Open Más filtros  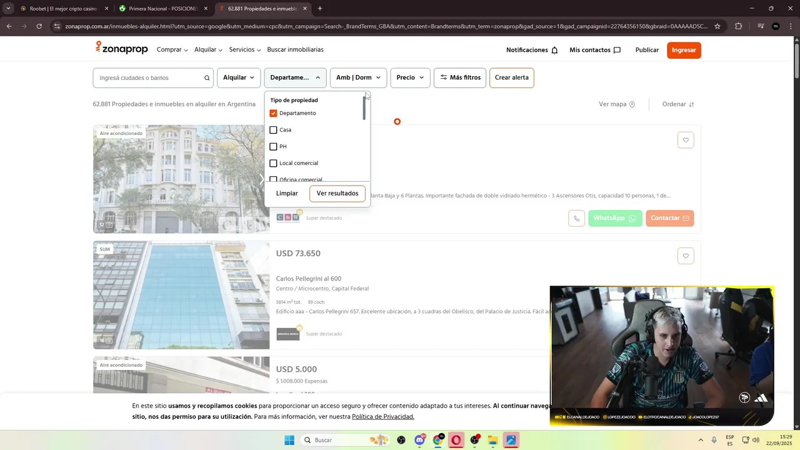click(460, 77)
